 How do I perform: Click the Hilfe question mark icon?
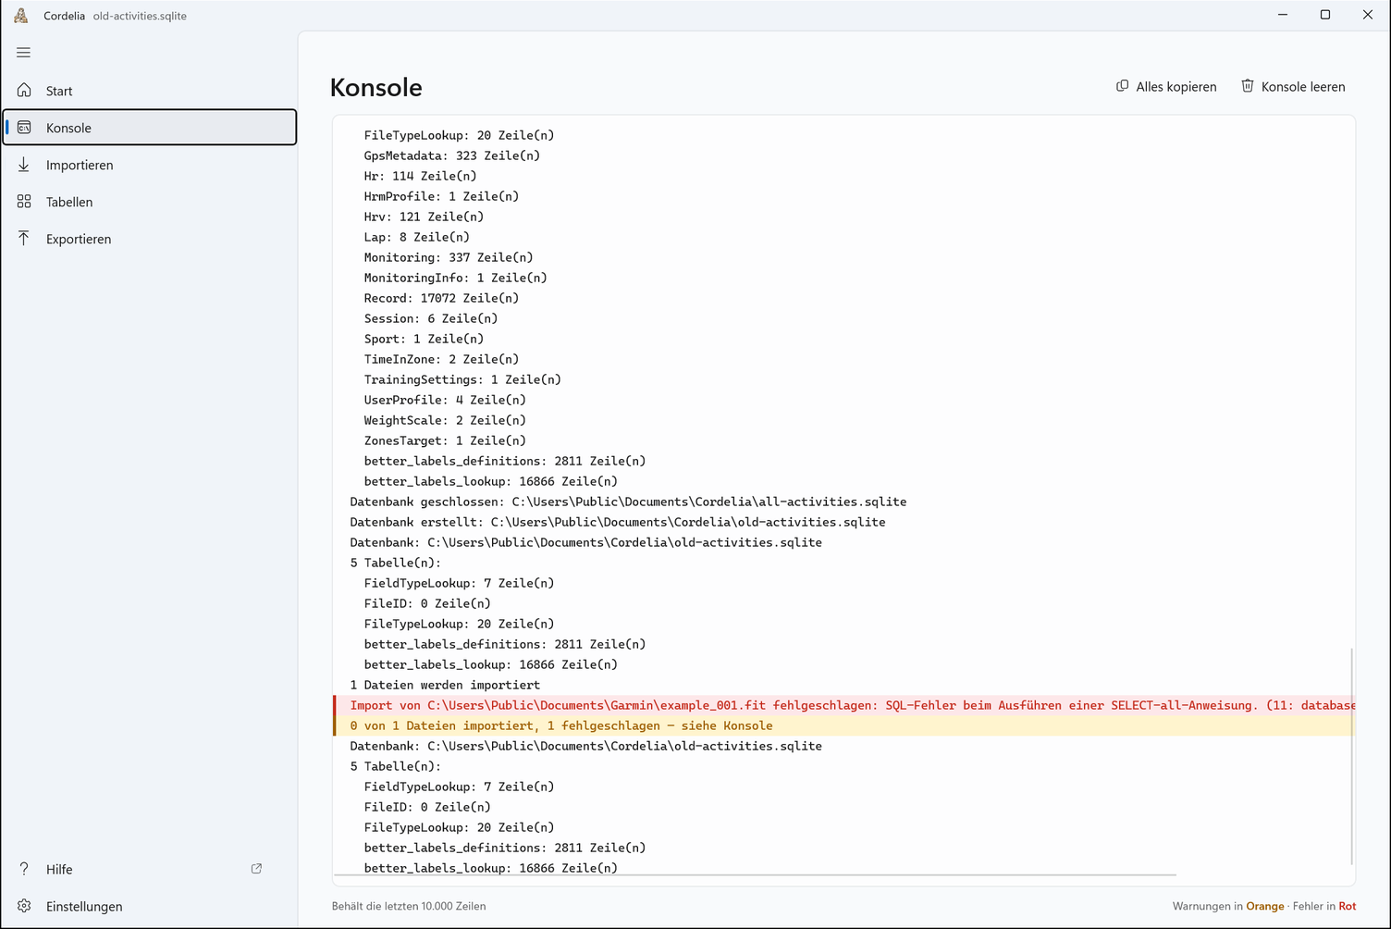tap(24, 869)
